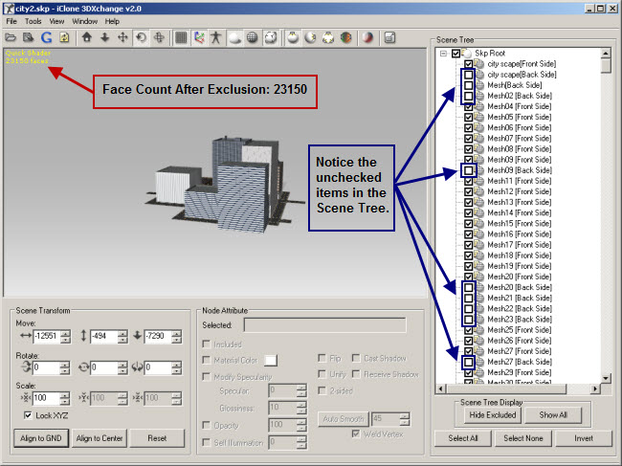Viewport: 622px width, 466px height.
Task: Uncheck city scape[Front Side] checkbox
Action: [x=469, y=64]
